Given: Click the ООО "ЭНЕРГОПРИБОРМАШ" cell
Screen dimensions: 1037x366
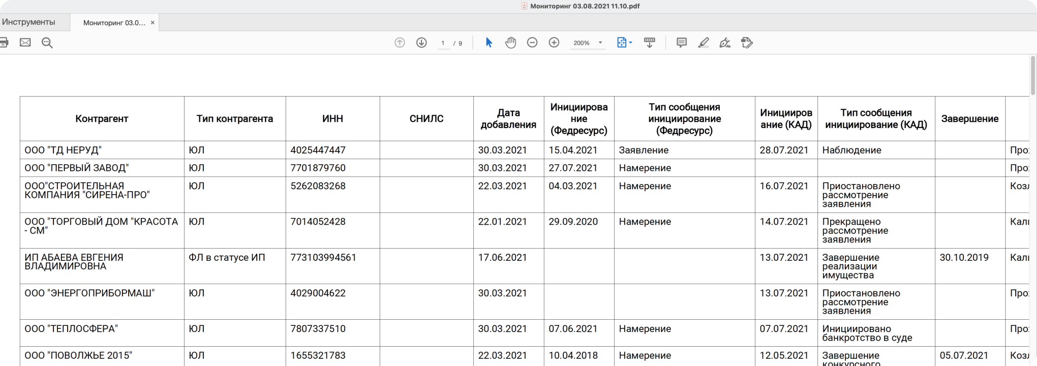Looking at the screenshot, I should 102,301.
